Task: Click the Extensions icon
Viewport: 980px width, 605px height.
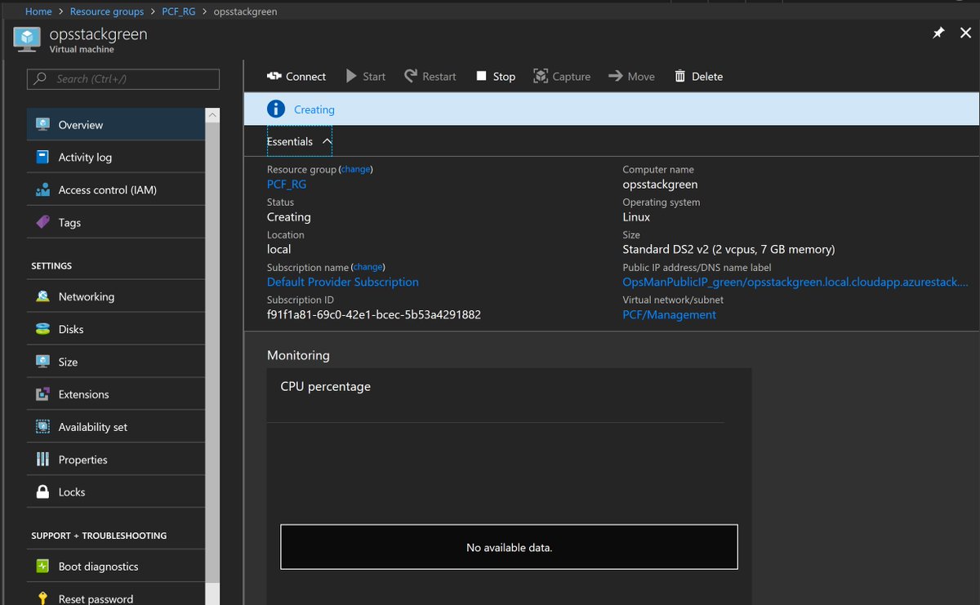Action: pos(42,394)
